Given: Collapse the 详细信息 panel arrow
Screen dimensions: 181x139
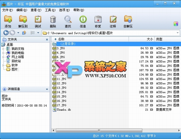Looking at the screenshot, I should pos(47,89).
